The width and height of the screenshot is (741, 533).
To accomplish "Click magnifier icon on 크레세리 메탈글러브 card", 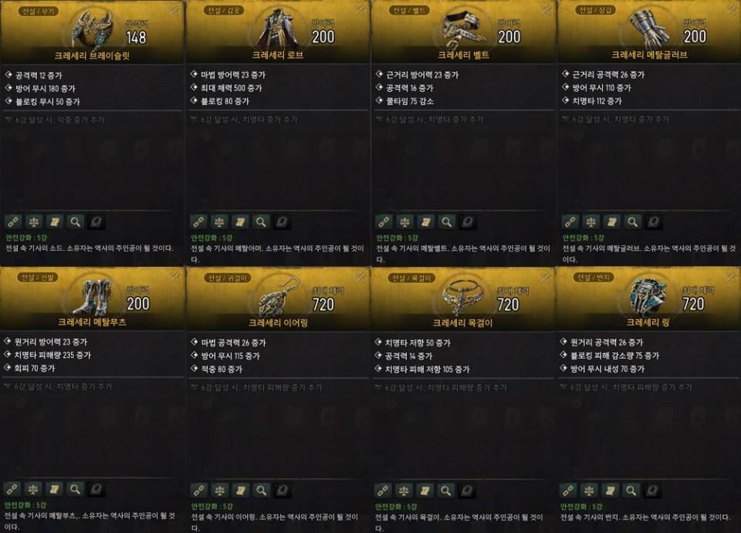I will click(x=632, y=221).
